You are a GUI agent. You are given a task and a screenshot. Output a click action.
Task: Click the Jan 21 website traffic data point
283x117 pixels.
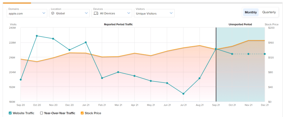(86, 42)
